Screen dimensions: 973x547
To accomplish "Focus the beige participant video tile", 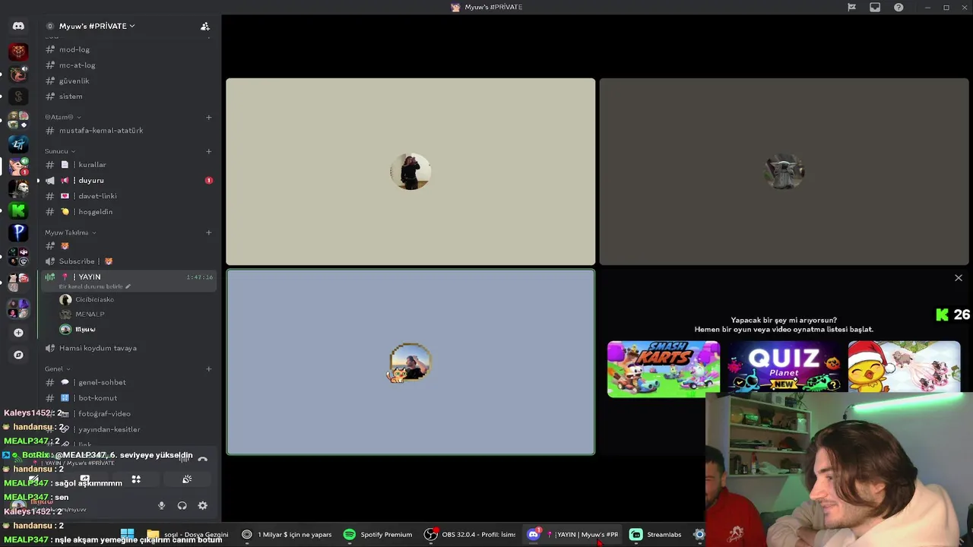I will 410,172.
